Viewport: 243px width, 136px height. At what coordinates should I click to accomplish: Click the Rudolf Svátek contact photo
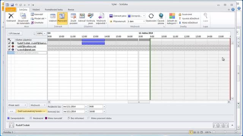(x=11, y=125)
